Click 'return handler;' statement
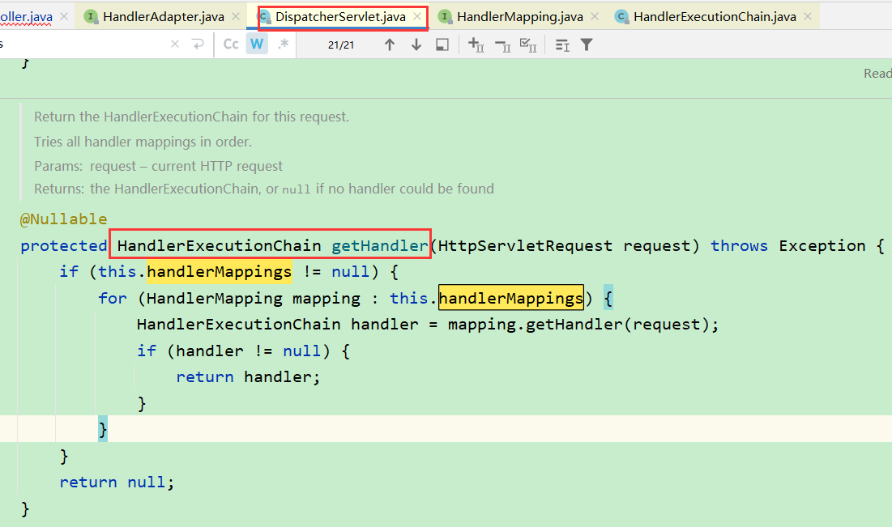 point(248,377)
